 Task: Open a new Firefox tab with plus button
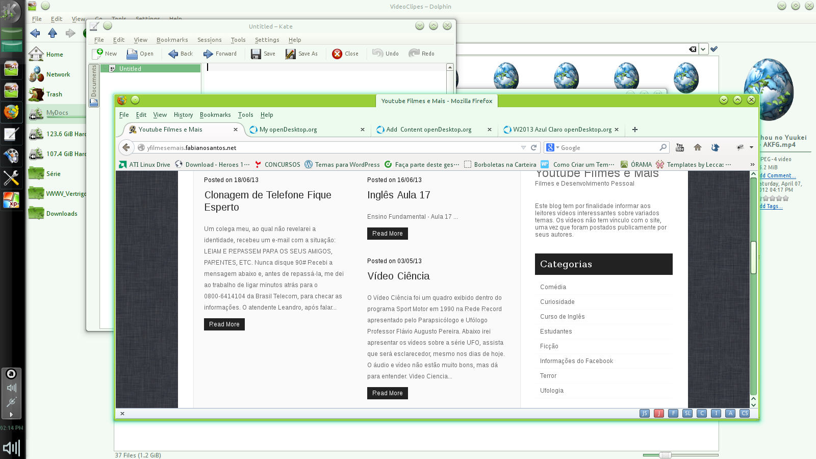point(635,130)
